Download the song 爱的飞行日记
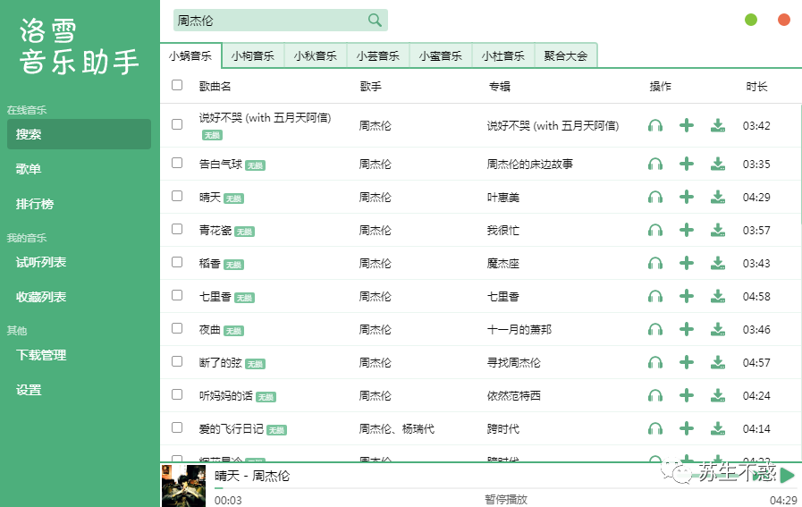 point(718,428)
